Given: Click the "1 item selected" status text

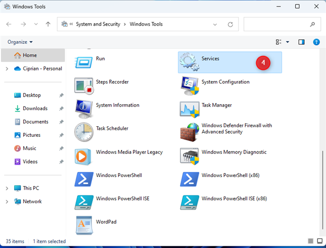Looking at the screenshot, I should [x=49, y=241].
